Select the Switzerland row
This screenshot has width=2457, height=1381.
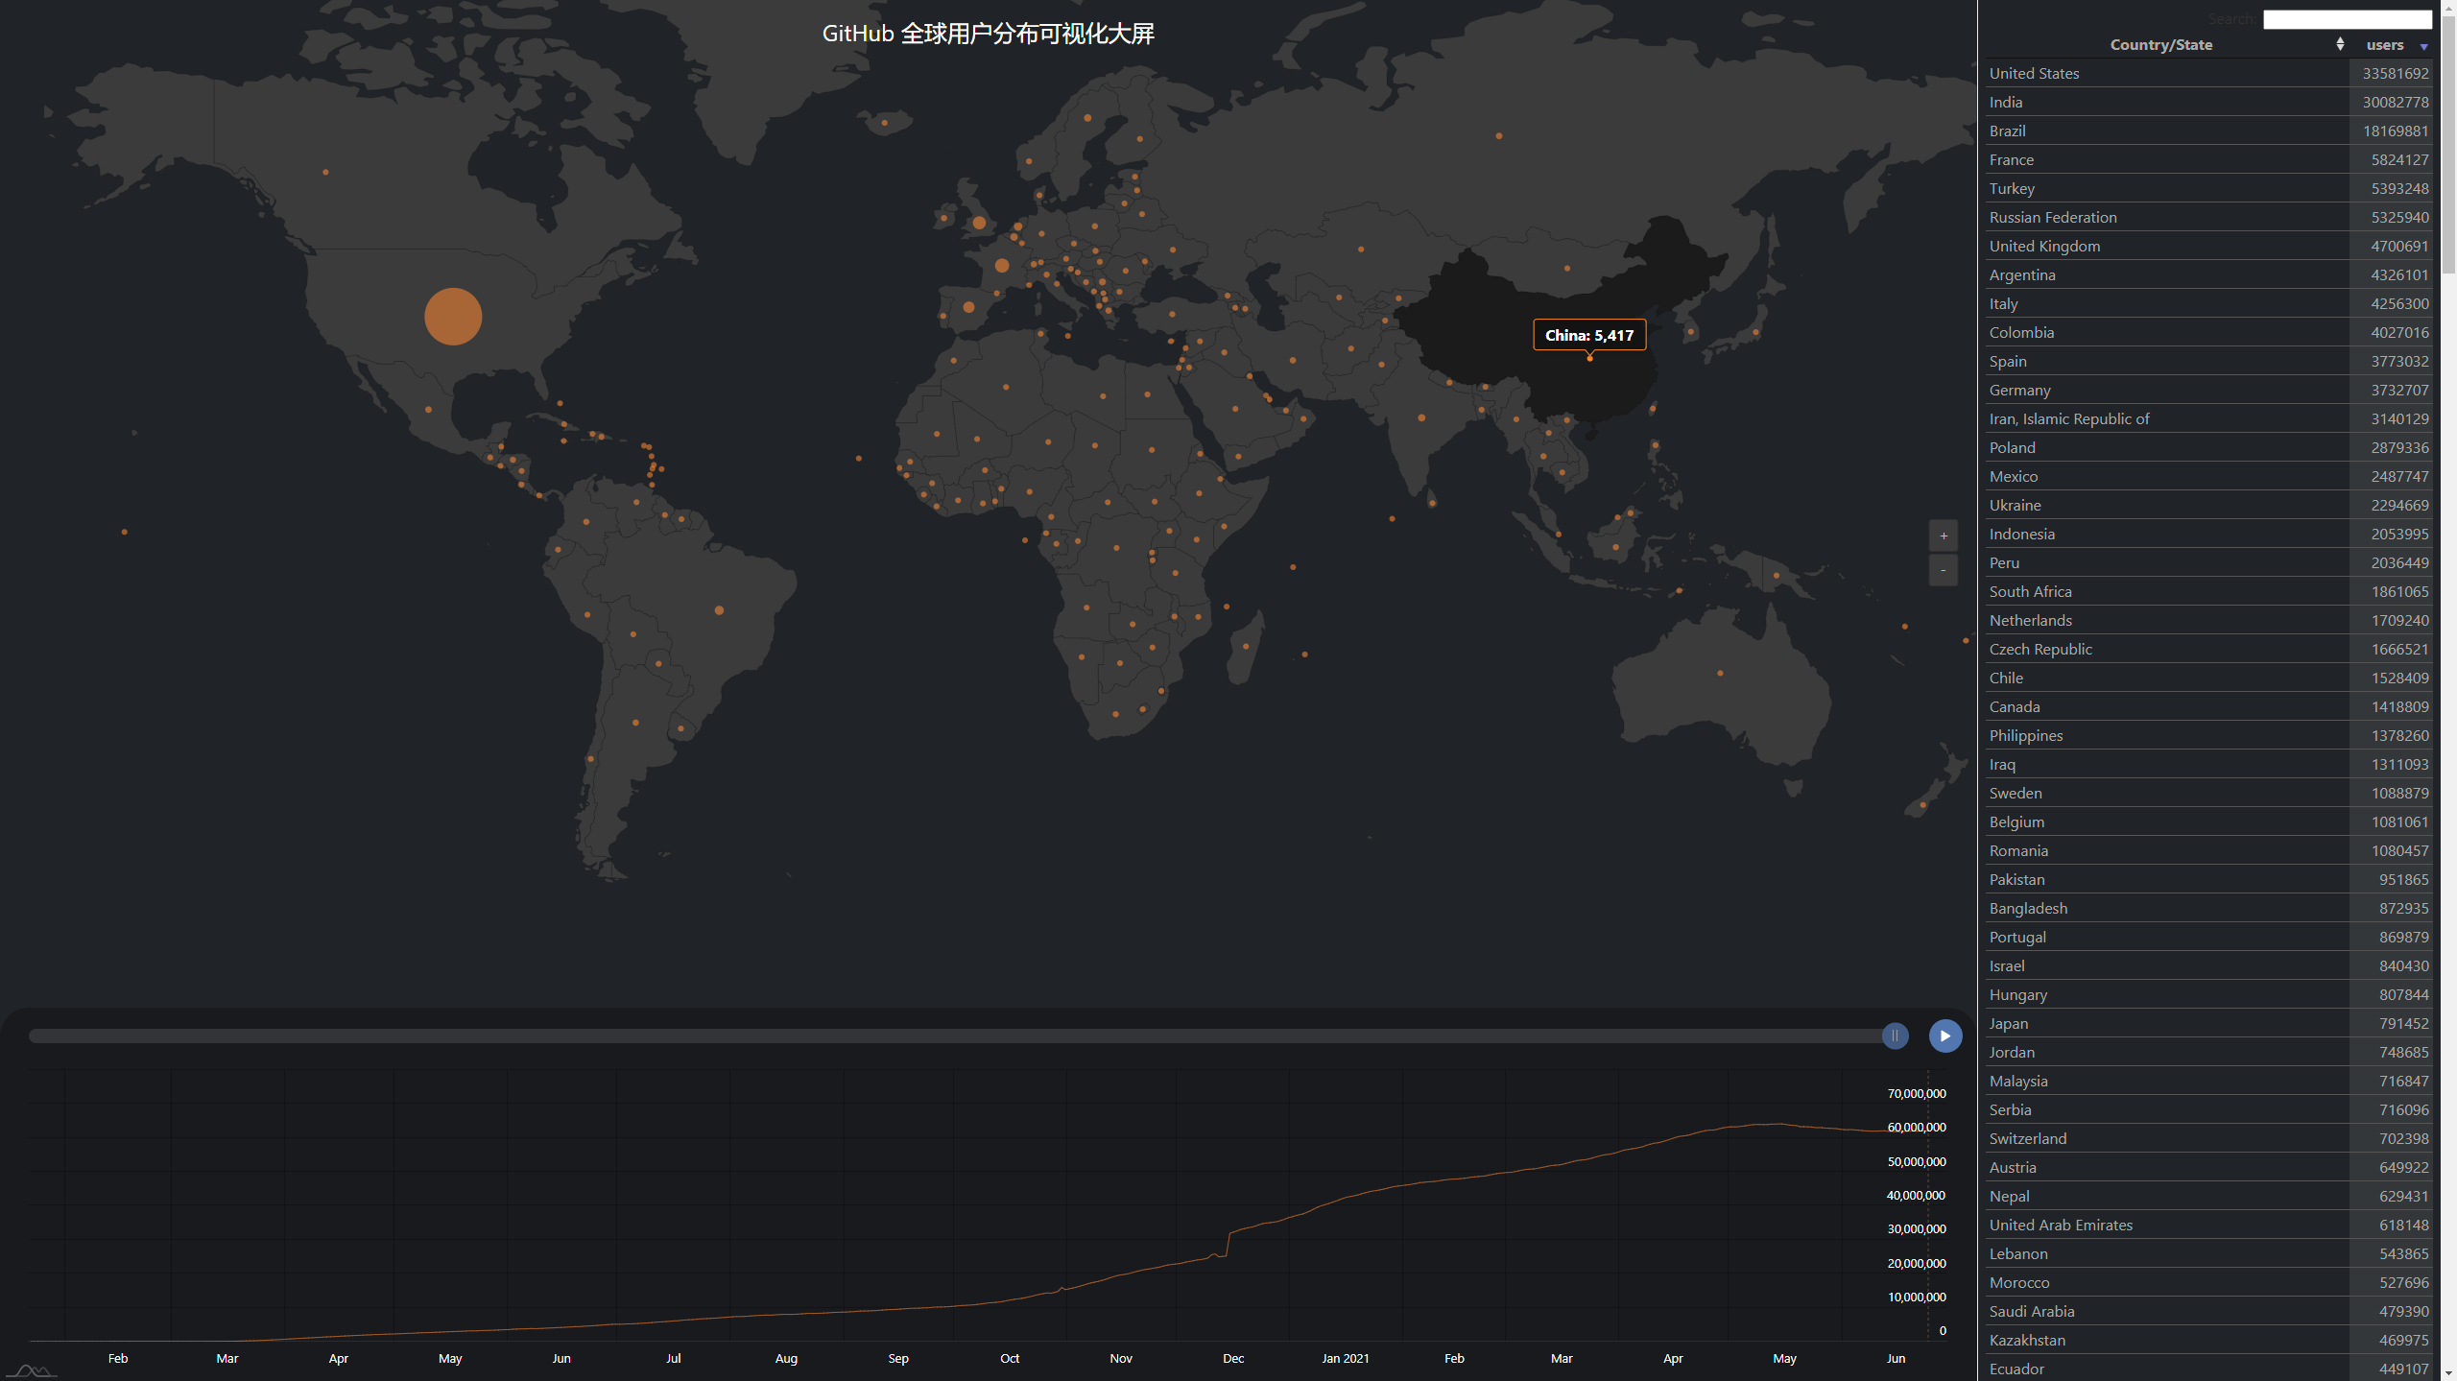2208,1138
